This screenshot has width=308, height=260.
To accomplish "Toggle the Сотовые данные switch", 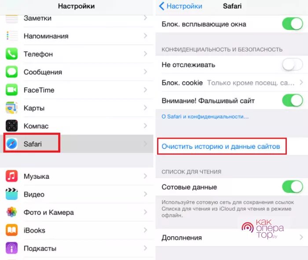I will 293,187.
